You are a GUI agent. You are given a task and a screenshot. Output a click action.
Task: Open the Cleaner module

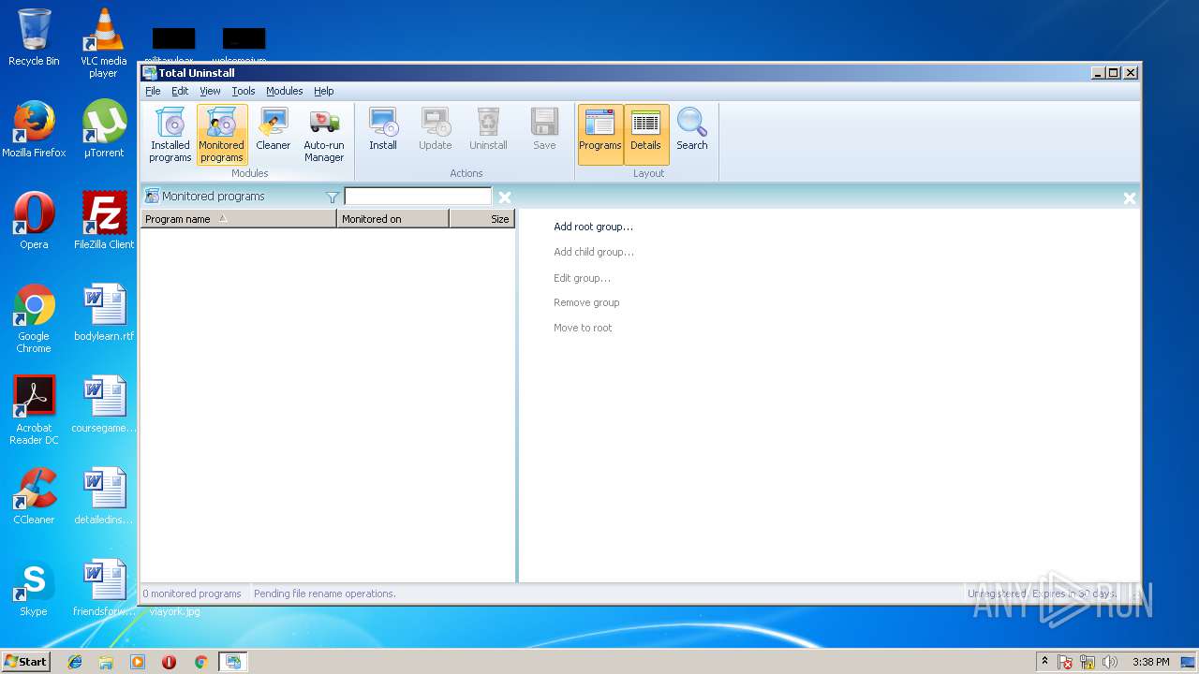[x=274, y=129]
